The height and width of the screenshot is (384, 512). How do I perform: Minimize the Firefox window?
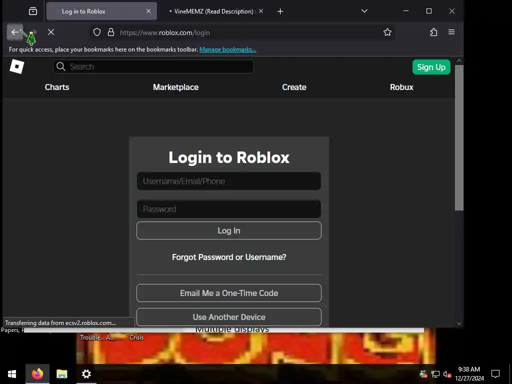[x=406, y=11]
